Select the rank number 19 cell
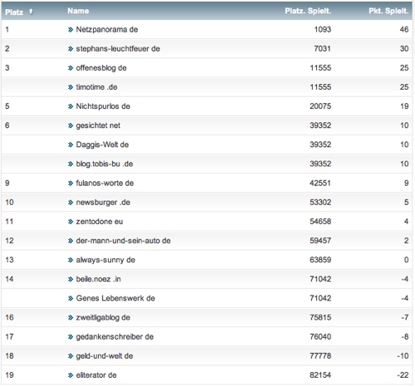This screenshot has width=415, height=387. (x=9, y=375)
